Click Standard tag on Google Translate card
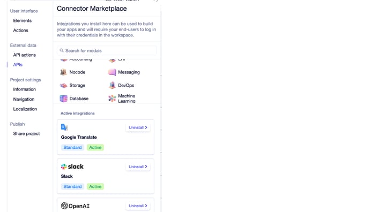 (x=72, y=147)
